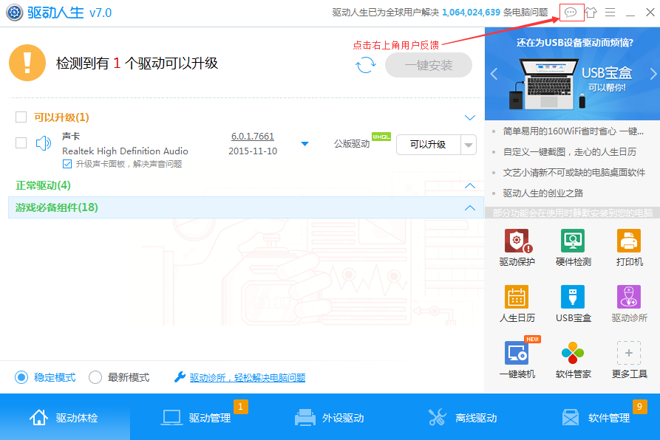Show previous banner slide
Screen dimensions: 660x440
pyautogui.click(x=494, y=74)
